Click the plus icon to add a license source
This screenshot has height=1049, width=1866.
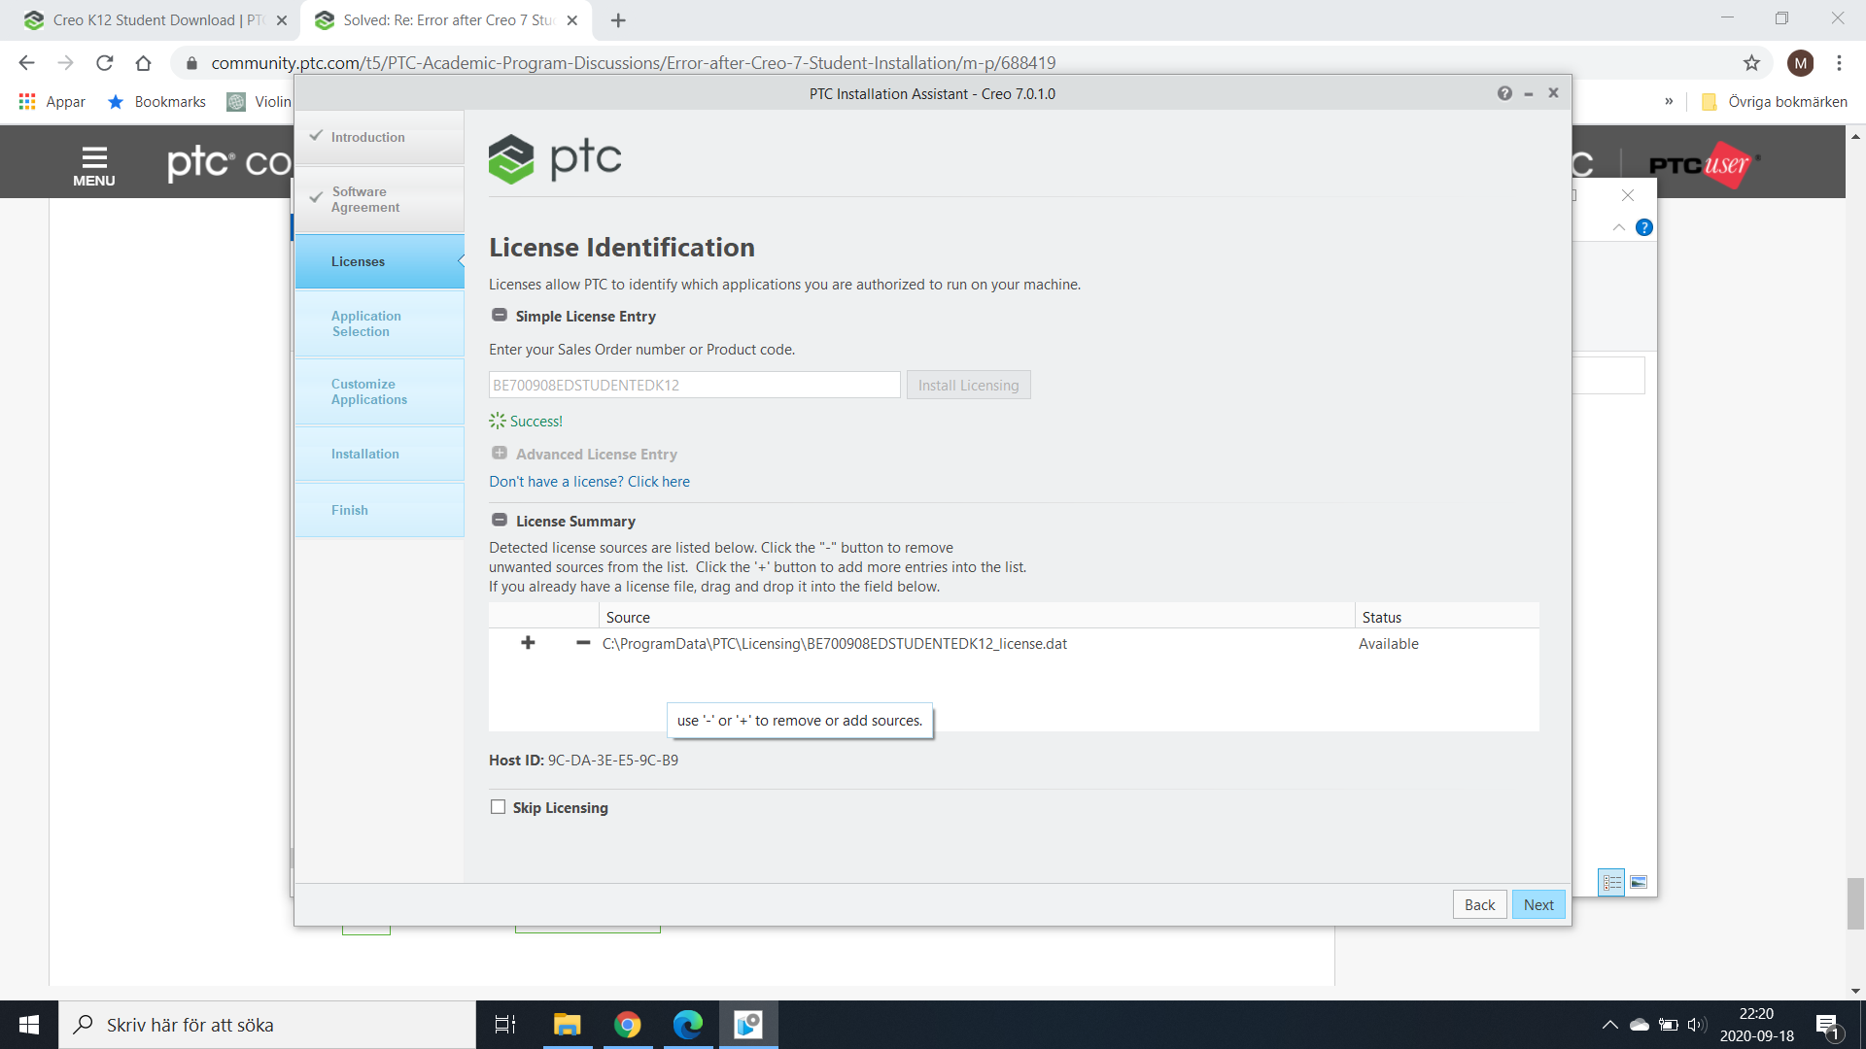[528, 643]
